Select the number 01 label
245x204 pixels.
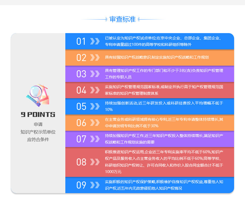pos(81,42)
